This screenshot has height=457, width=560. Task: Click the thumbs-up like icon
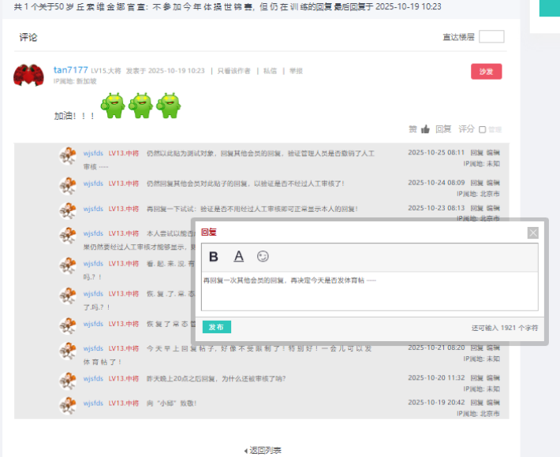coord(425,129)
